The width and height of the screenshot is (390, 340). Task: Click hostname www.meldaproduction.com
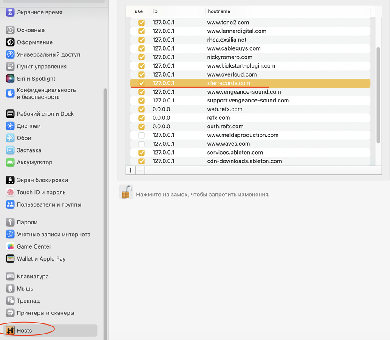tap(243, 135)
